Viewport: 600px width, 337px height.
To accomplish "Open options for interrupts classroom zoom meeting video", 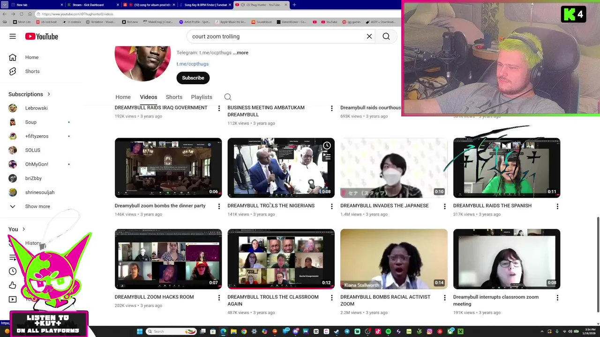I will pos(557,298).
